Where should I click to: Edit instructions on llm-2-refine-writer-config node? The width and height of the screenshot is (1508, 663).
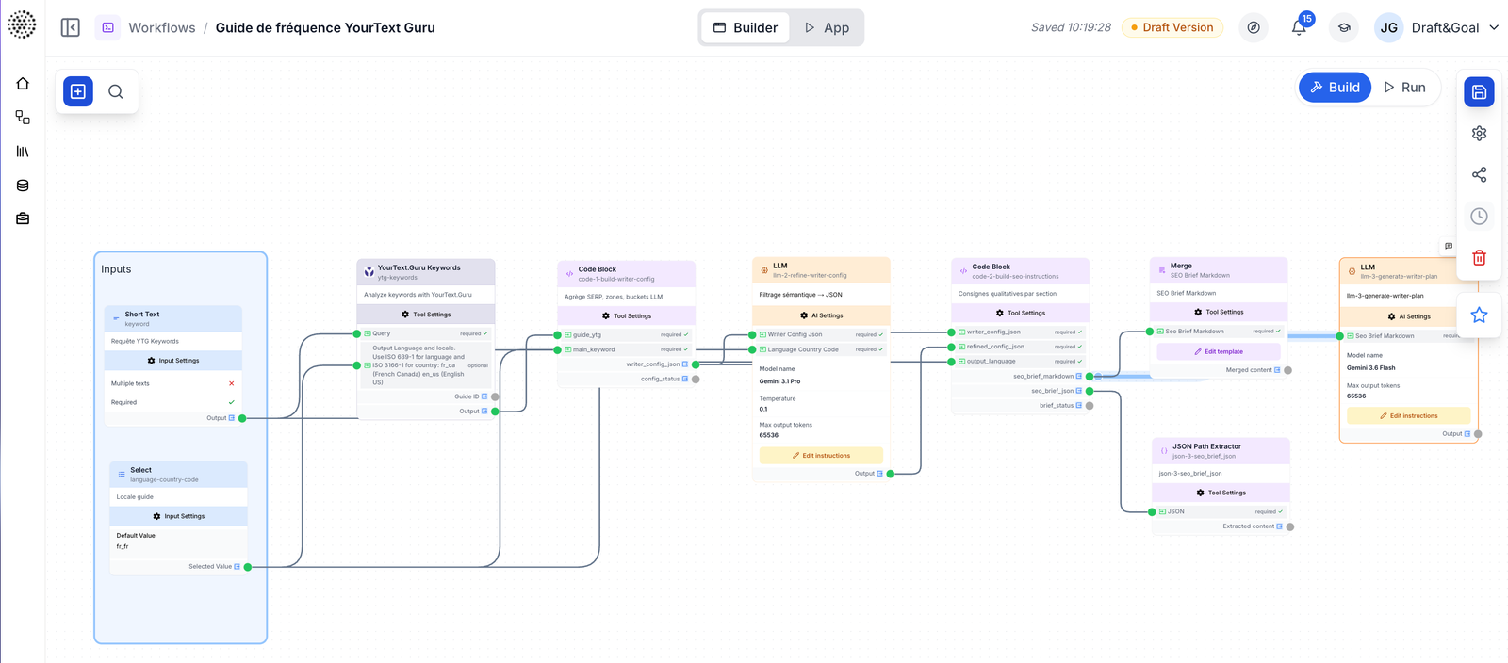click(x=821, y=456)
